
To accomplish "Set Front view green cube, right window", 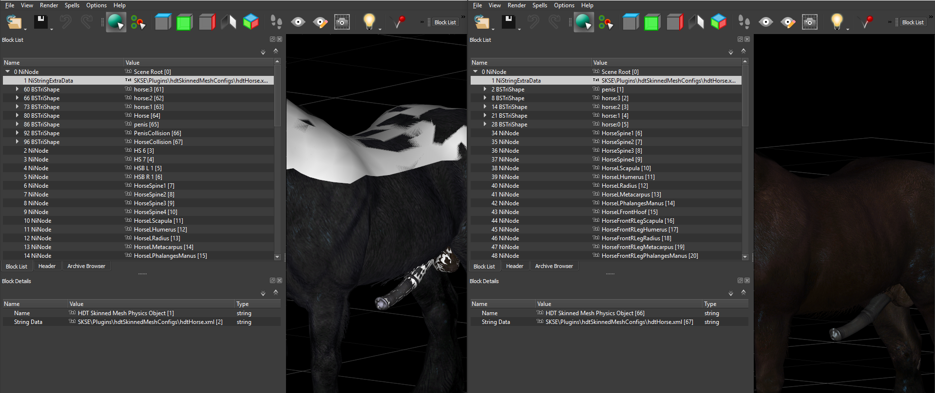I will 652,22.
